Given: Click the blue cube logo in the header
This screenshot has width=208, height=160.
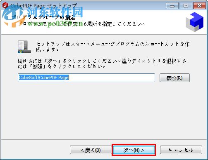Looking at the screenshot, I should [194, 22].
